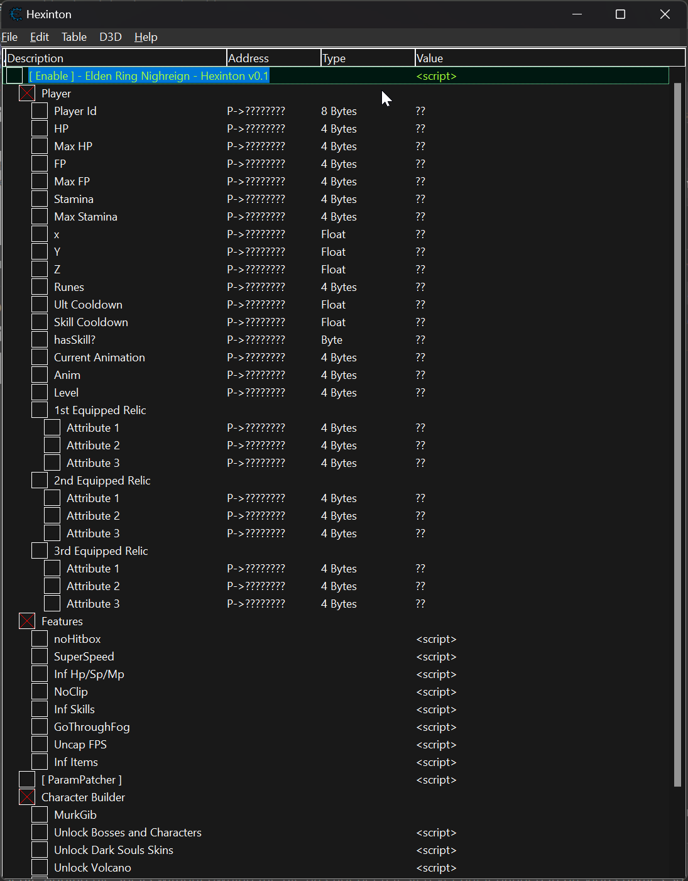Maximize the Hexinton window
The height and width of the screenshot is (881, 688).
point(620,14)
